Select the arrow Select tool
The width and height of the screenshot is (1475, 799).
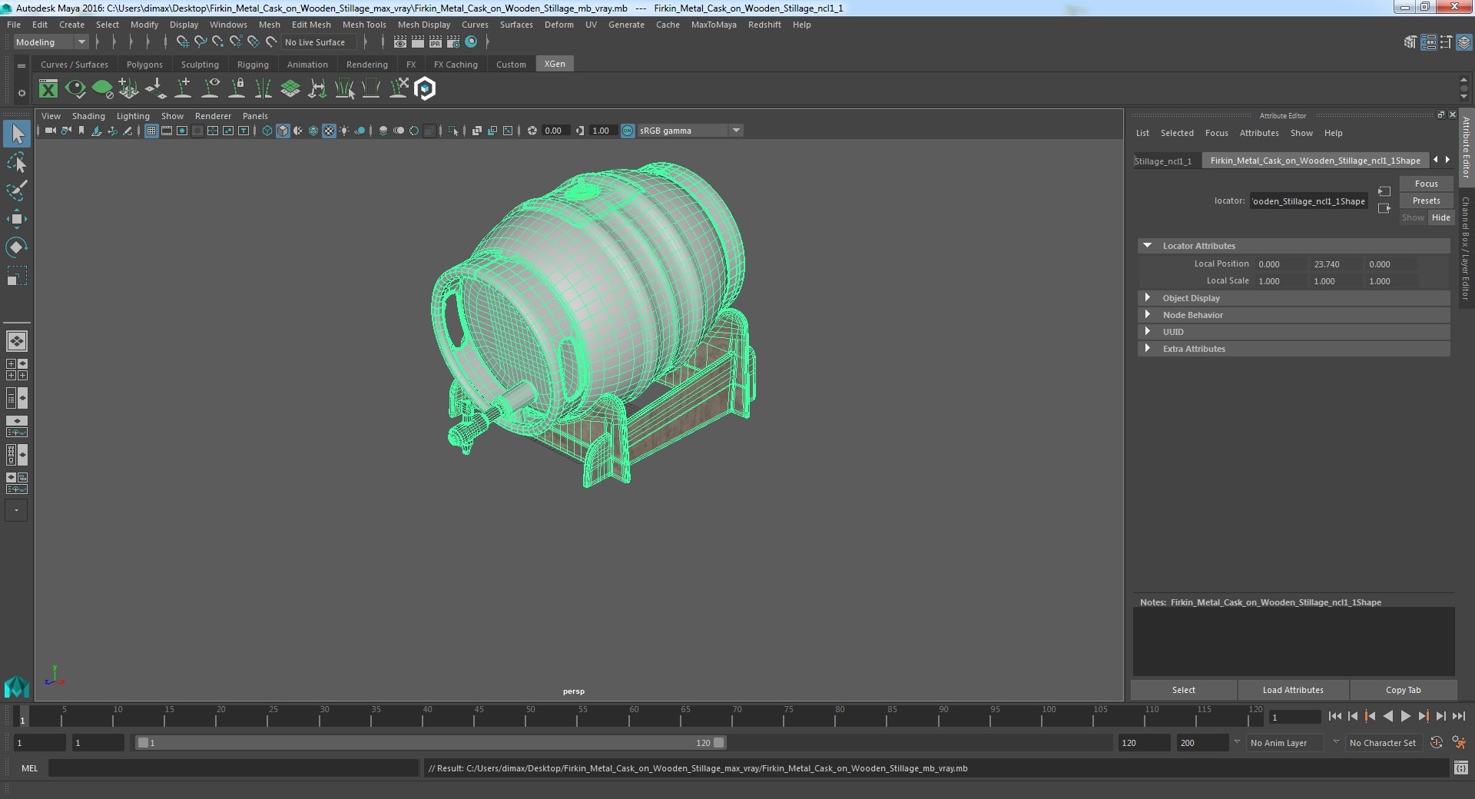[x=17, y=134]
